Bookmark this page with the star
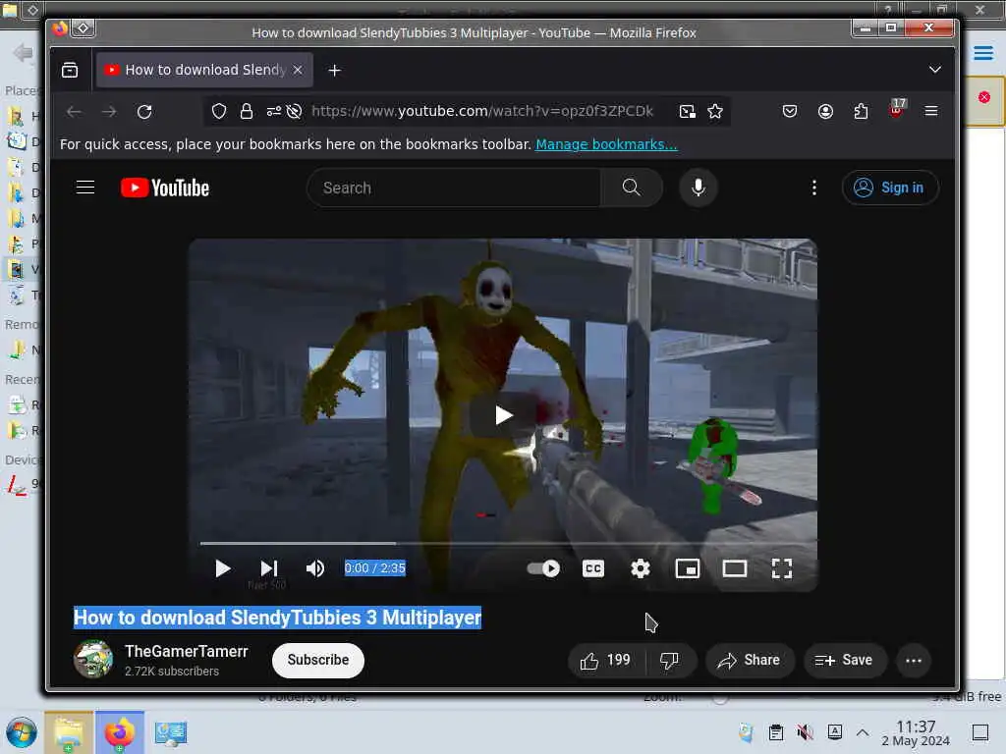Screen dimensions: 1006x754 [715, 112]
